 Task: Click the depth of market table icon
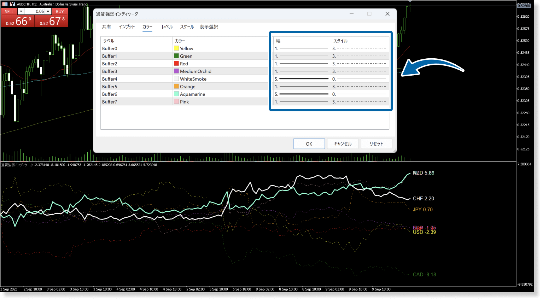[5, 4]
